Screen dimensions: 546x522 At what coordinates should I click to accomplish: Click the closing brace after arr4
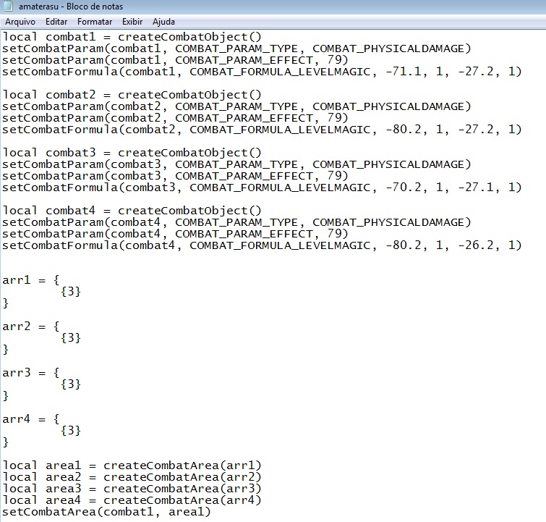click(x=6, y=442)
